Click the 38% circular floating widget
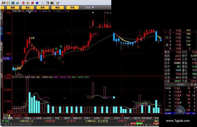The height and width of the screenshot is (127, 197). click(x=180, y=111)
